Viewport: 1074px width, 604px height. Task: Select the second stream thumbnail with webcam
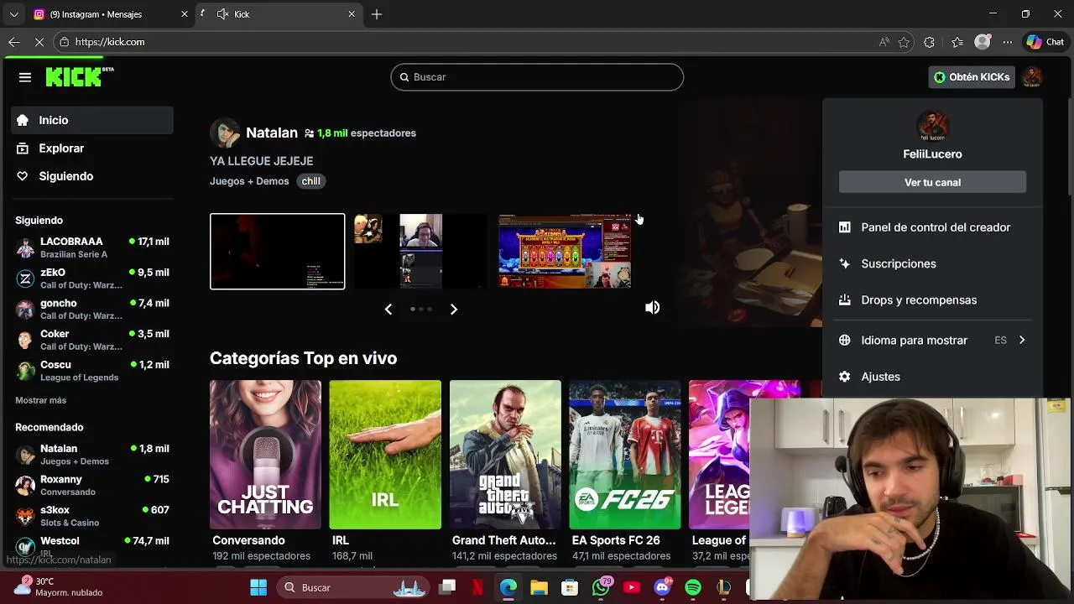pos(420,252)
